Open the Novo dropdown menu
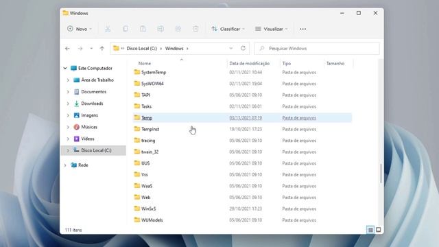This screenshot has width=439, height=247. (80, 29)
